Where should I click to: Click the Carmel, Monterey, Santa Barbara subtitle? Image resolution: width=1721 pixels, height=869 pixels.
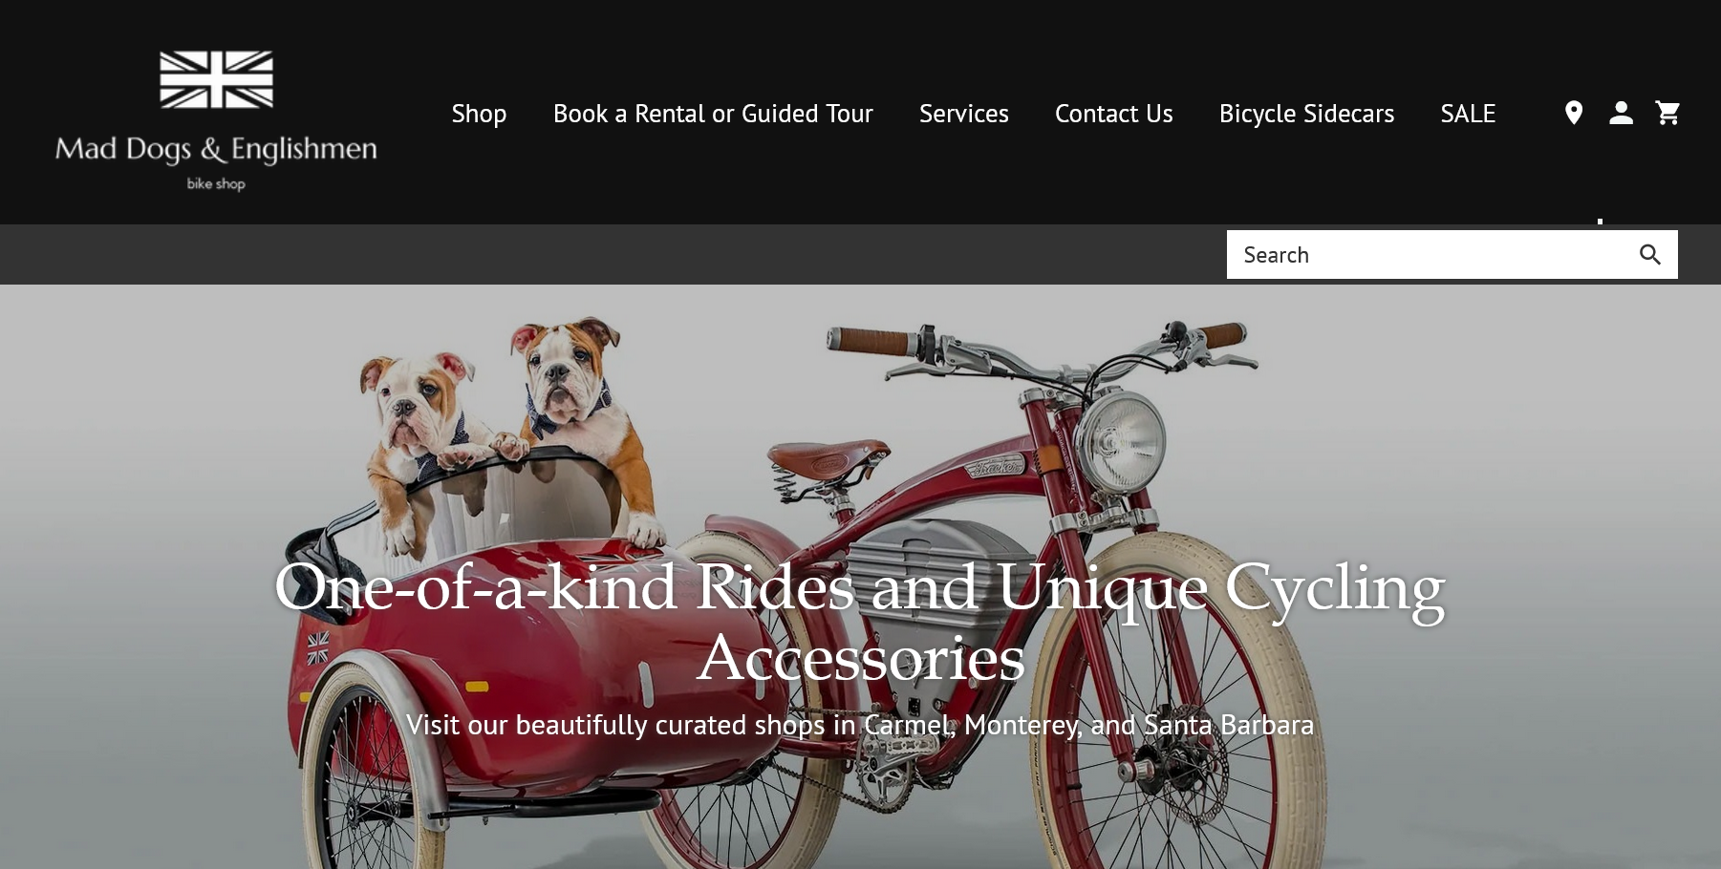point(860,725)
